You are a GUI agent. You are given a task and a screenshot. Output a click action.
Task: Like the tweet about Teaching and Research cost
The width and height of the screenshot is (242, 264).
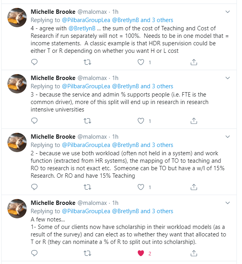[x=141, y=62]
